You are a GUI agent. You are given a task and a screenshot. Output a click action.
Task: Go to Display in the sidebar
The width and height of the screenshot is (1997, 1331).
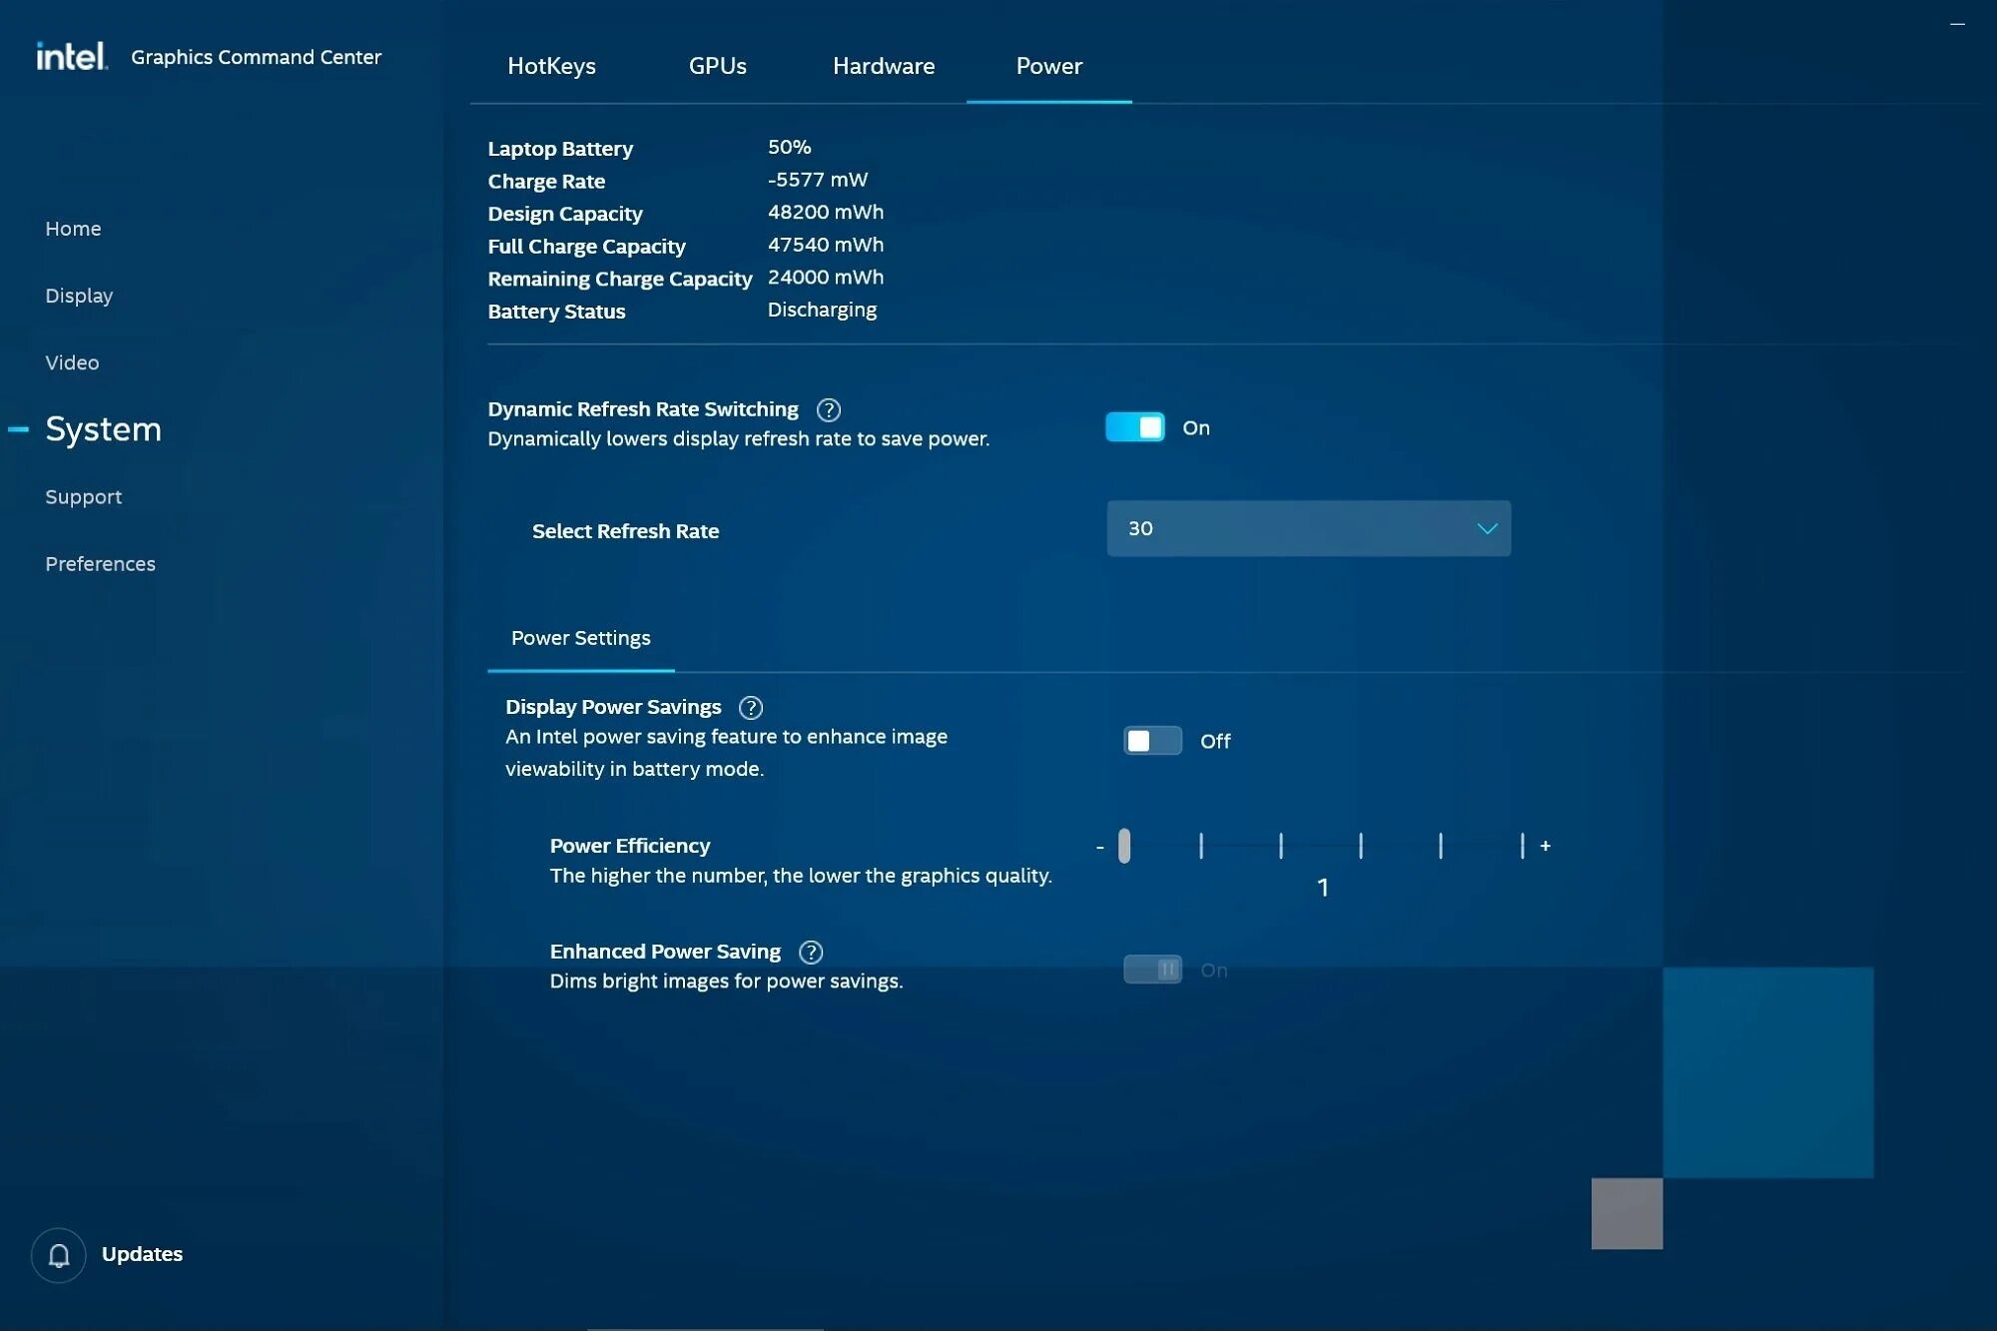[79, 296]
